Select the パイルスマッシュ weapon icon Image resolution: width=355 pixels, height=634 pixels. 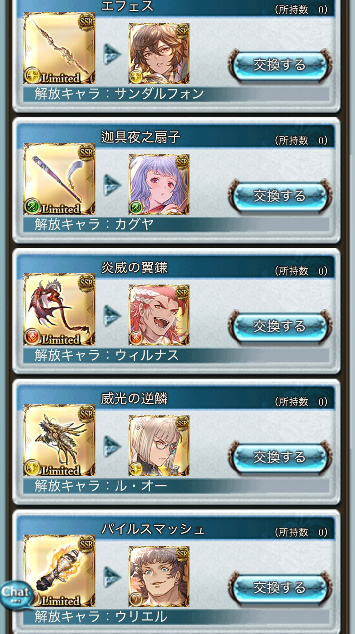[59, 571]
